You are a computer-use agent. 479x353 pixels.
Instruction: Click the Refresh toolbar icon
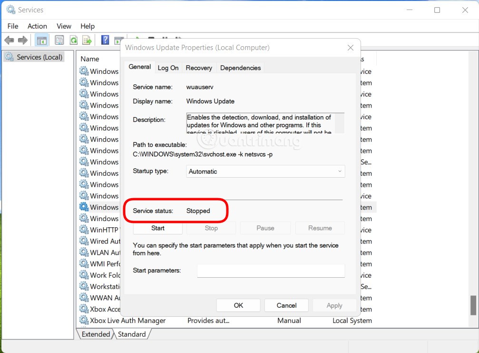pos(73,40)
